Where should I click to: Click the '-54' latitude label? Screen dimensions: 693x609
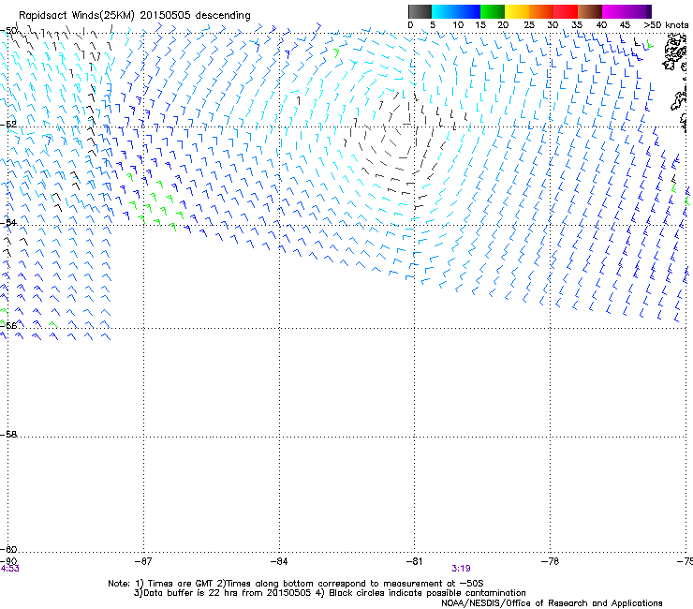[8, 222]
